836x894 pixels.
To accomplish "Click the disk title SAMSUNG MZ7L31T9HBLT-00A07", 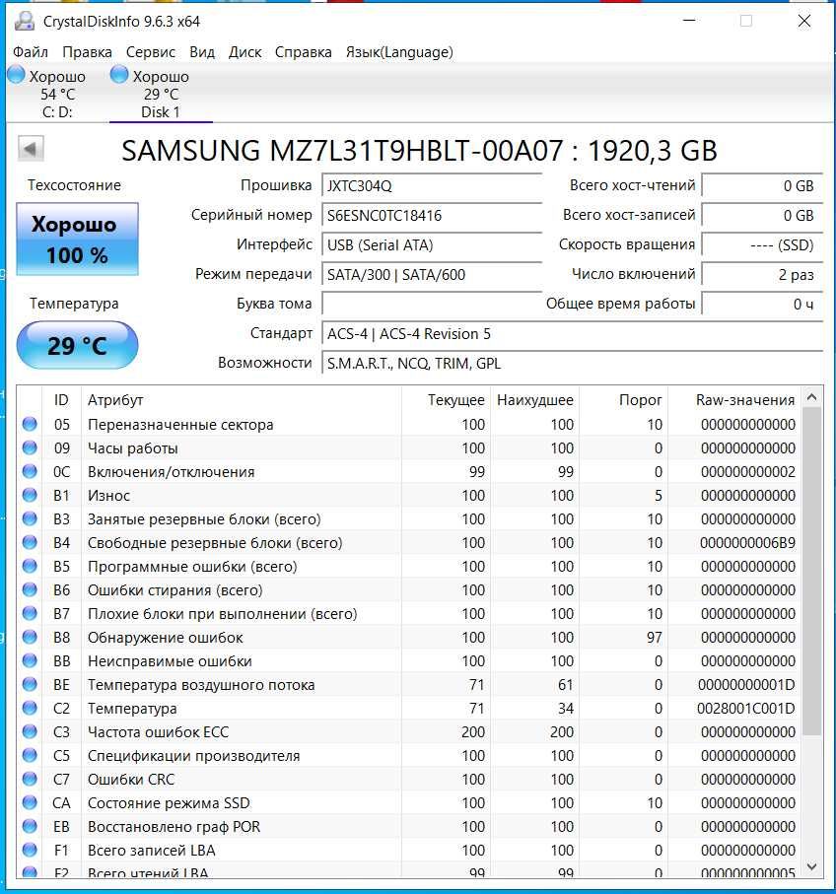I will (x=342, y=151).
